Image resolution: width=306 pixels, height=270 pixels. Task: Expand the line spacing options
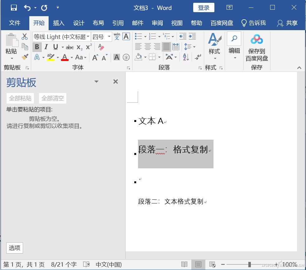(x=194, y=47)
